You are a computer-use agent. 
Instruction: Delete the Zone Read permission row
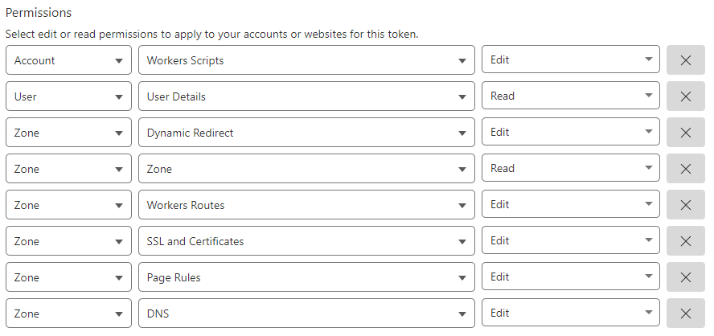[x=685, y=169]
